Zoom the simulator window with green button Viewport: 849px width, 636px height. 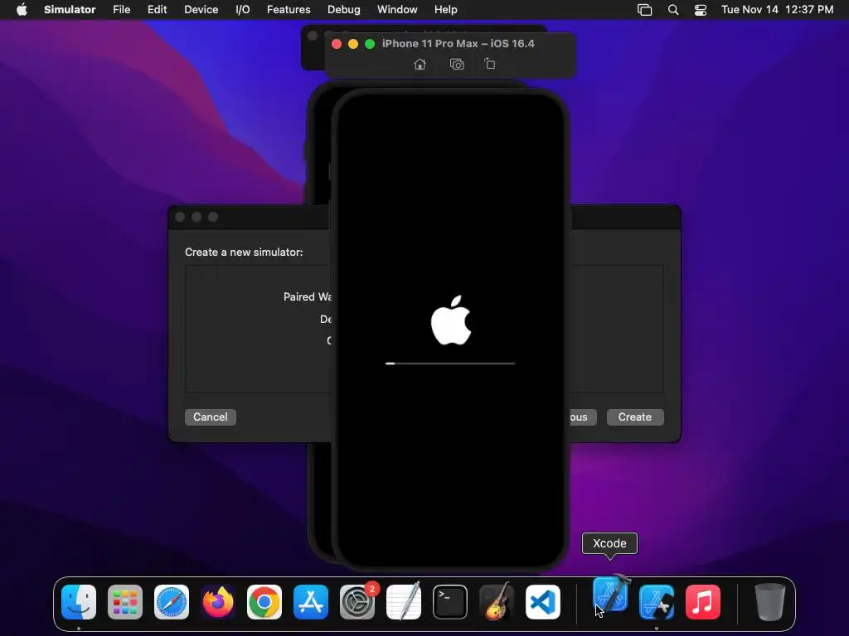tap(370, 44)
